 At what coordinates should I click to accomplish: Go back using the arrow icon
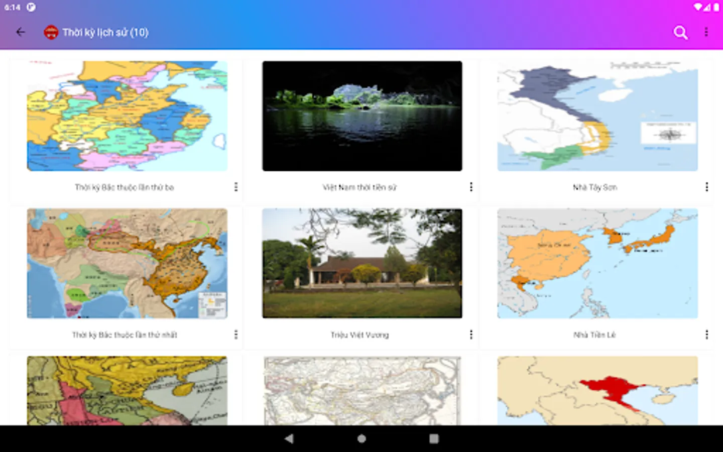[21, 32]
